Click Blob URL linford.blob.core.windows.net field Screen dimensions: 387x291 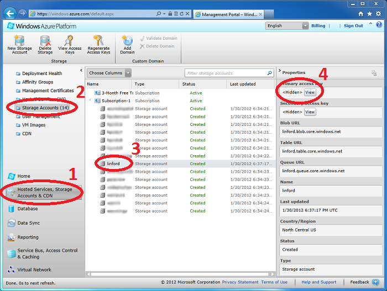pyautogui.click(x=331, y=131)
